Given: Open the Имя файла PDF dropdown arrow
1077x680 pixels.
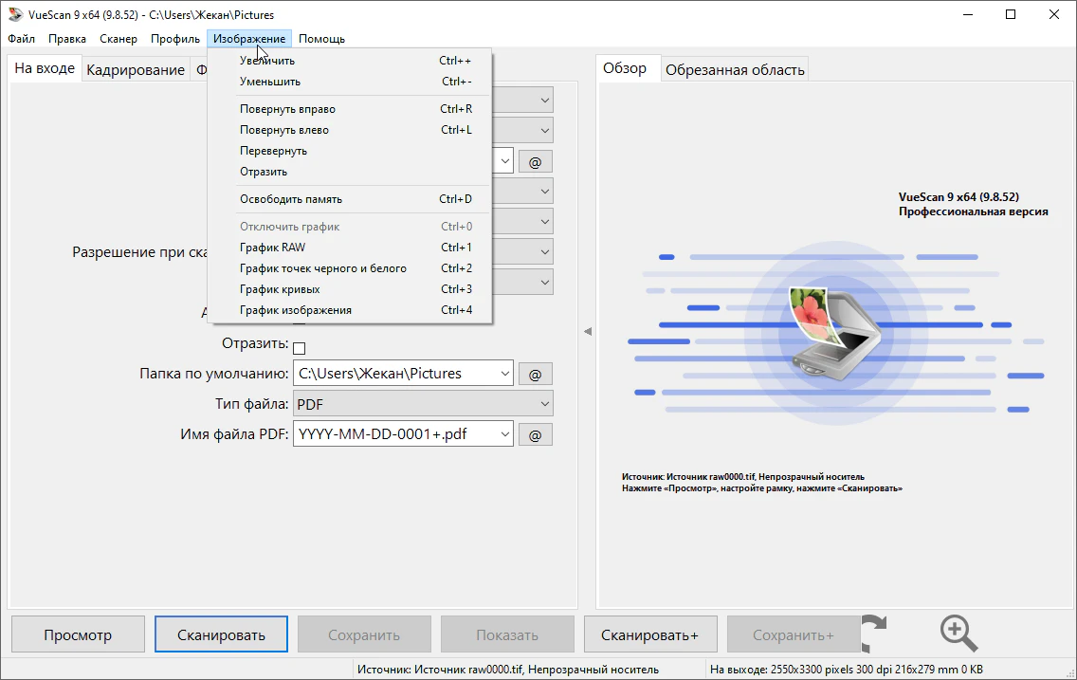Looking at the screenshot, I should [503, 434].
